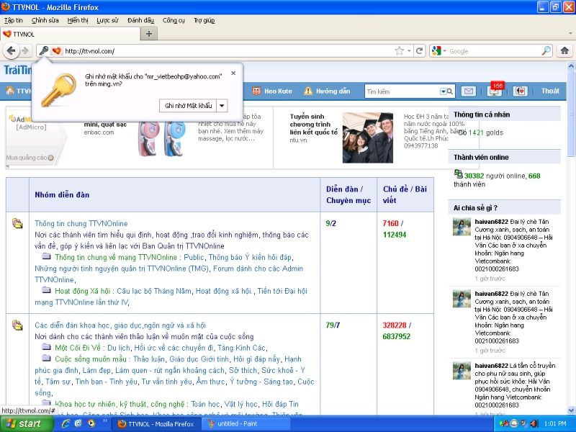Image resolution: width=576 pixels, height=432 pixels.
Task: Open the Thông tin chung TTVNOnline forum link
Action: (x=81, y=224)
